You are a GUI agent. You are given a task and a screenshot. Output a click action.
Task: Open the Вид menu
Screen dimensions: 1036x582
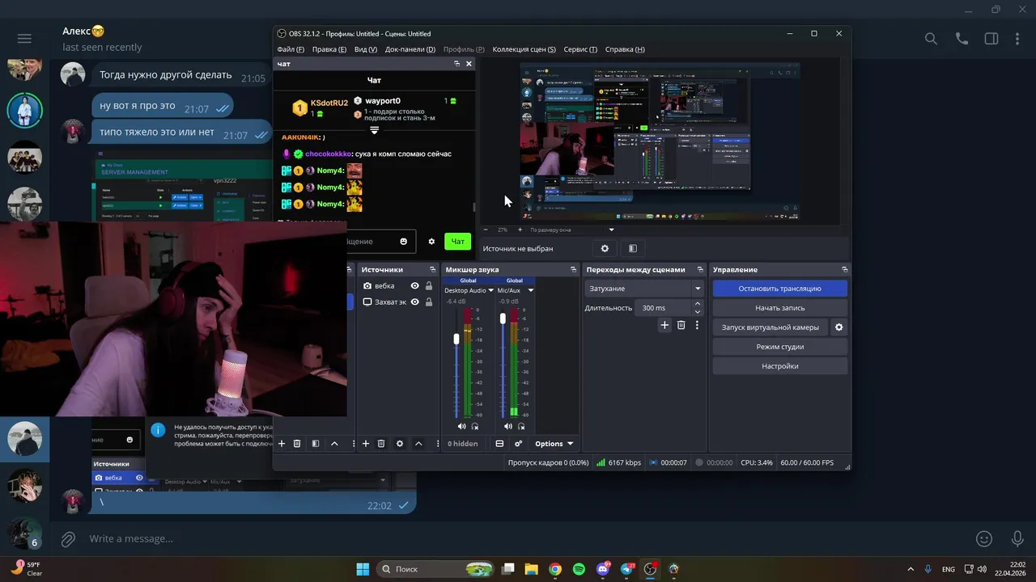(366, 49)
